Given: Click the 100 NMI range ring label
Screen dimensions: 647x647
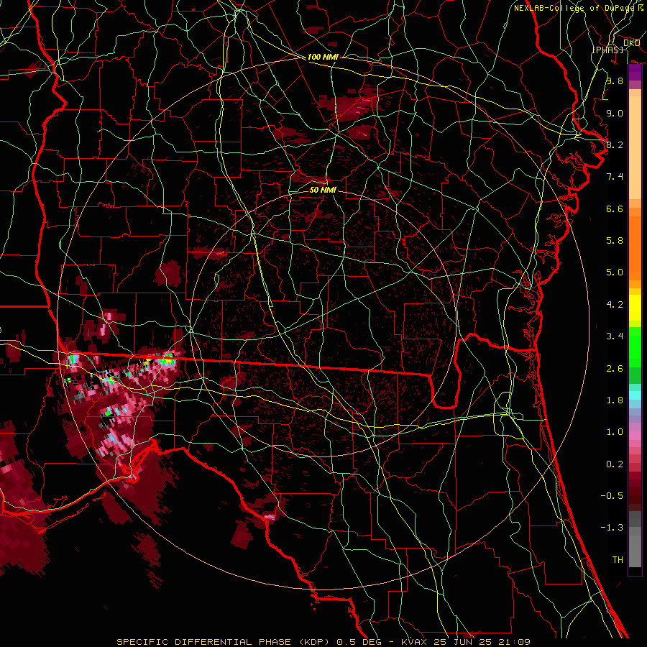Looking at the screenshot, I should 323,57.
